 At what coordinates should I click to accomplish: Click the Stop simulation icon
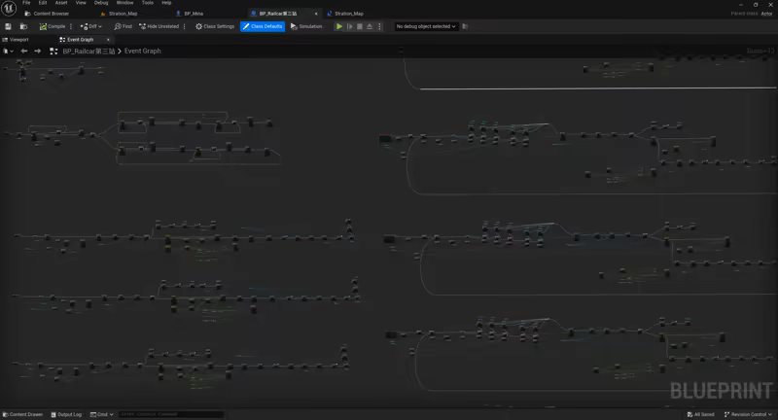point(360,26)
